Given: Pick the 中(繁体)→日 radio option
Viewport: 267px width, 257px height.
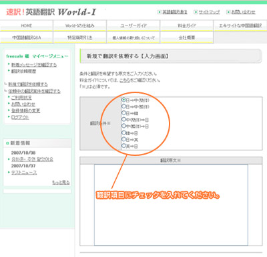Looking at the screenshot, I should [123, 126].
